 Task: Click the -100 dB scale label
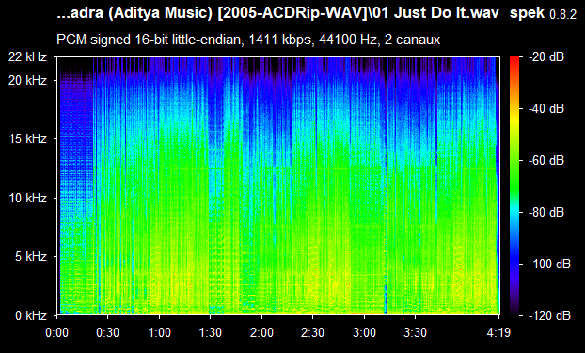[x=549, y=265]
